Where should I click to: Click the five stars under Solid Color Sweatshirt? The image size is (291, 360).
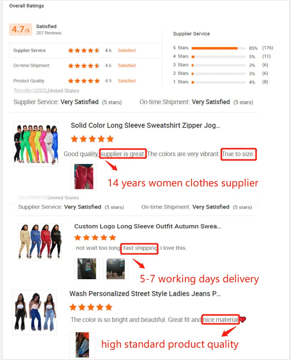92,139
